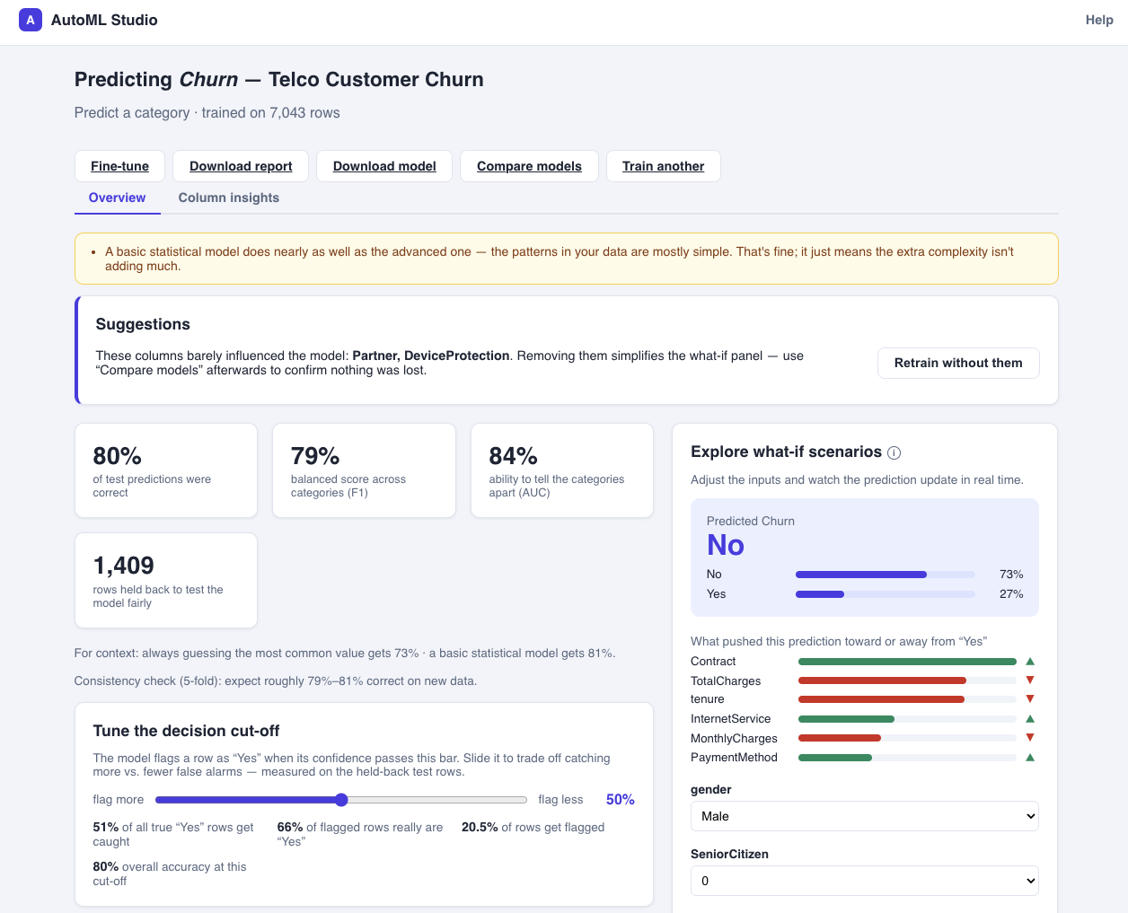Click the MonthlyCharges influence bar
The image size is (1128, 913).
click(907, 738)
